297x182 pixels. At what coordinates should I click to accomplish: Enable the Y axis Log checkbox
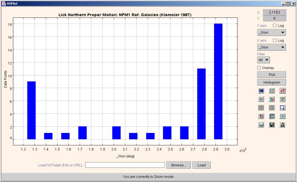(x=275, y=25)
